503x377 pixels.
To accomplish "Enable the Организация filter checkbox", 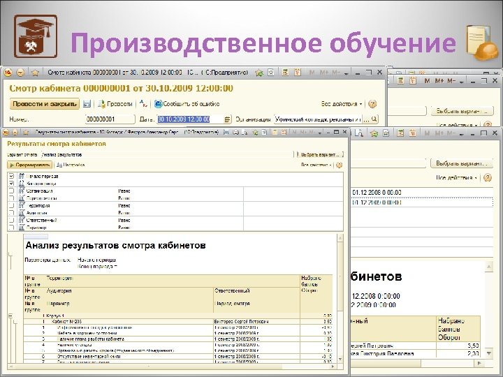I will [x=12, y=191].
